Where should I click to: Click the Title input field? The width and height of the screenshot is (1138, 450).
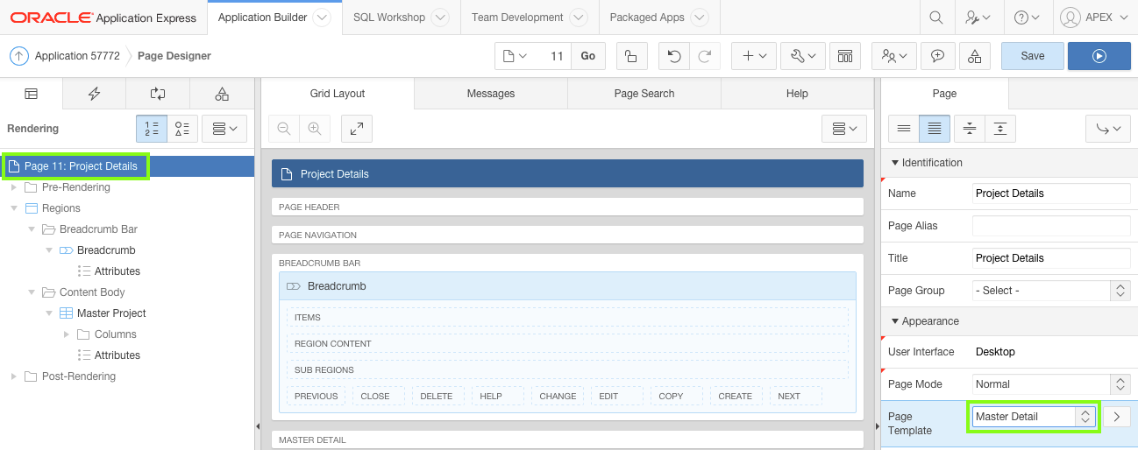coord(1051,258)
